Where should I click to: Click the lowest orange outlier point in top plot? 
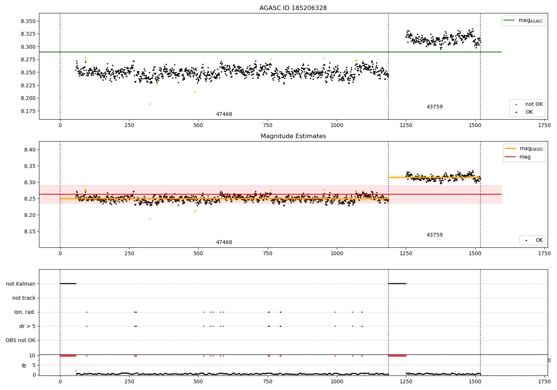point(150,104)
